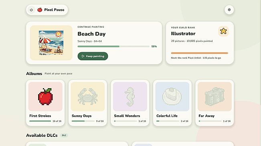Viewport: 261px width, 146px height.
Task: Select the suitcase pixel art icon
Action: tap(214, 97)
